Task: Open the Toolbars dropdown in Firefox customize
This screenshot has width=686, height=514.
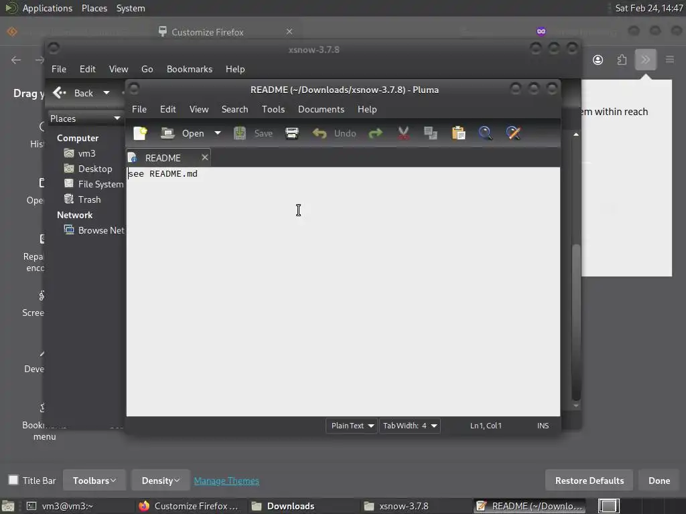Action: tap(94, 481)
